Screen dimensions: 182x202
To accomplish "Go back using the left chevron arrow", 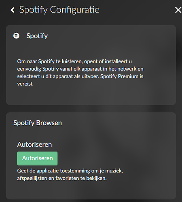I will 13,10.
